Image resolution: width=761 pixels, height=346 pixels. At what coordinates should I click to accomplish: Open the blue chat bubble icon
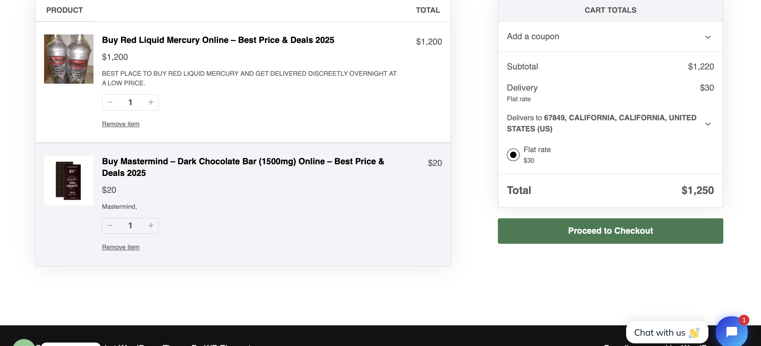pyautogui.click(x=731, y=331)
